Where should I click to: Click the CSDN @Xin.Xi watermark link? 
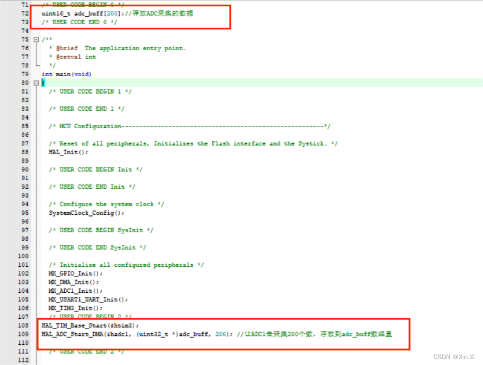point(453,357)
